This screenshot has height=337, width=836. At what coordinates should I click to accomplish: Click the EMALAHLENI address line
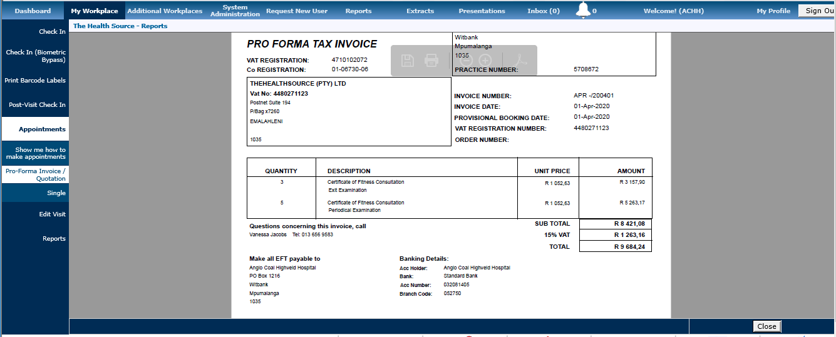pos(266,121)
